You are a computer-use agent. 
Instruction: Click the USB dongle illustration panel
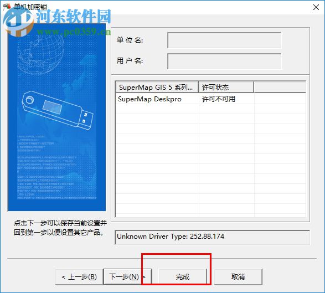(56, 117)
